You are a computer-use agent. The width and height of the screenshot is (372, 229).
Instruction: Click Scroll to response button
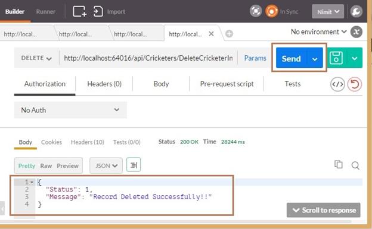pos(323,210)
